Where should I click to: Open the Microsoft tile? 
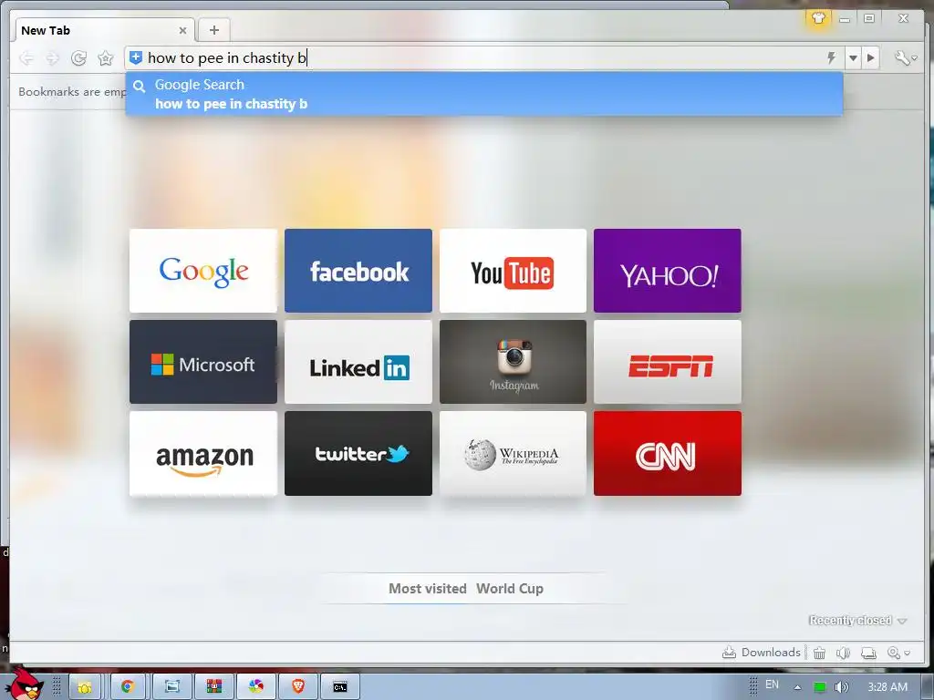coord(203,362)
